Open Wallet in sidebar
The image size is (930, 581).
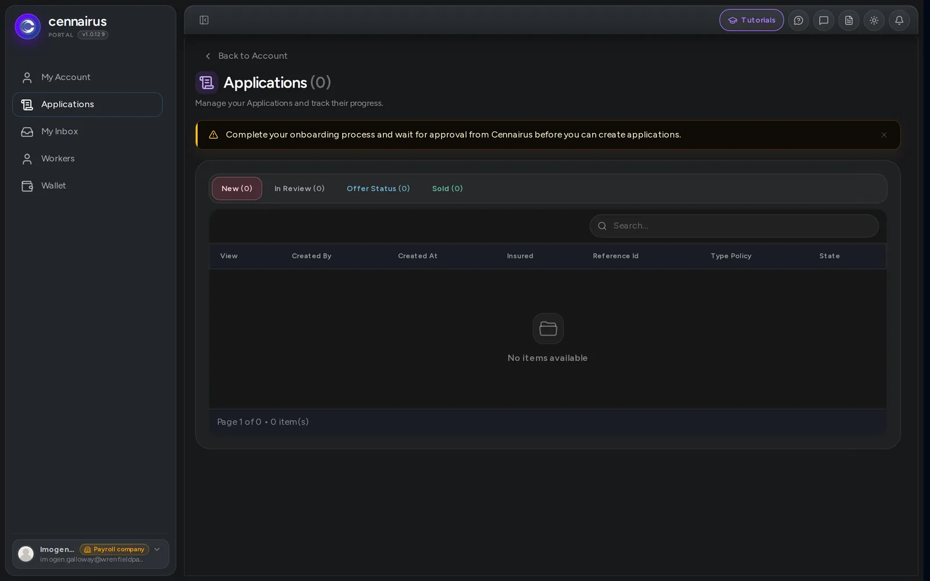87,186
